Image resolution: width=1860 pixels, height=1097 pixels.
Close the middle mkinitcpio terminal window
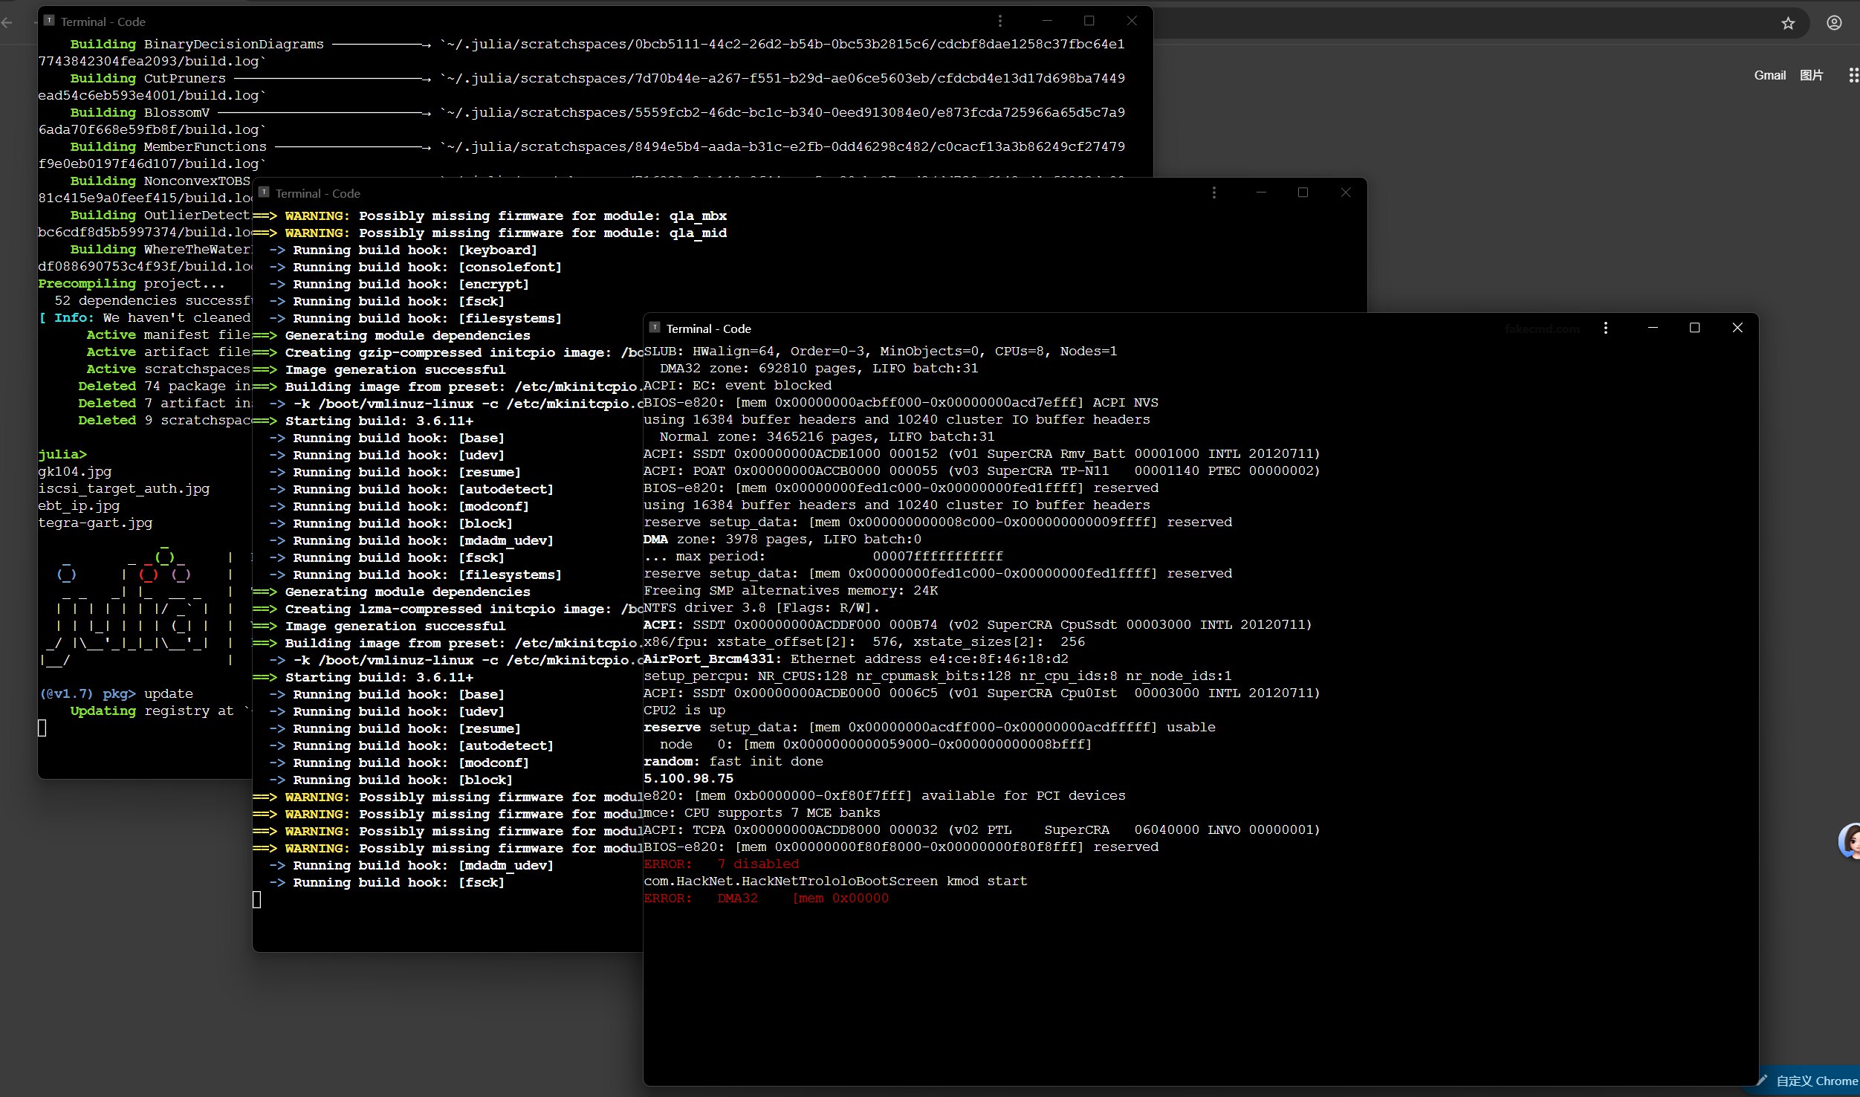pos(1346,192)
